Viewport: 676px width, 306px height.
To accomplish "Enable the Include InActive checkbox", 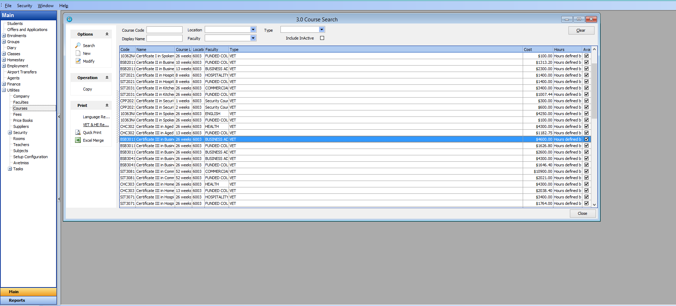I will click(x=322, y=38).
